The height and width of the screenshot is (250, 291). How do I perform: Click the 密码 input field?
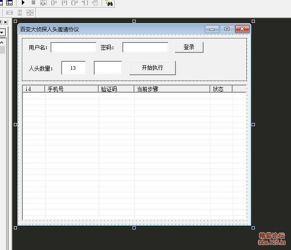tap(145, 47)
